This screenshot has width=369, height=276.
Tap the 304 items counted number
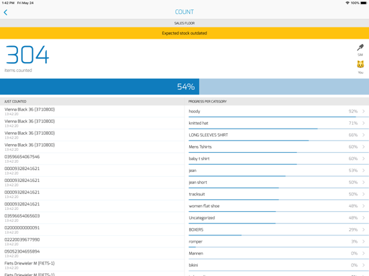tap(27, 55)
